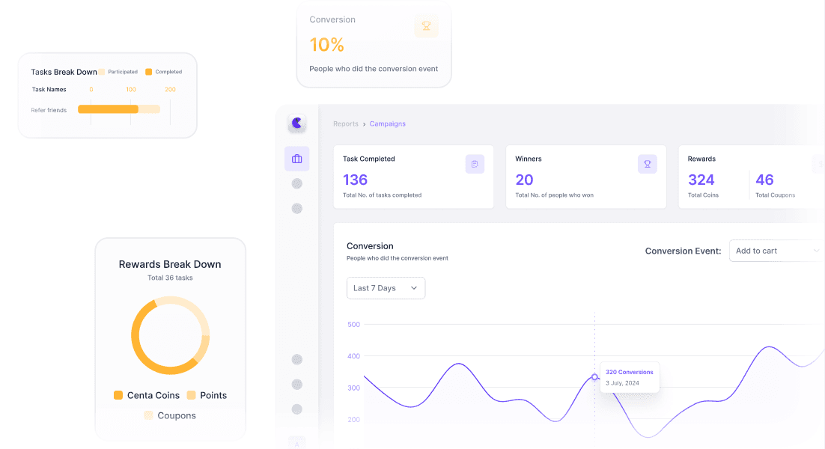Click the Coupons legend swatch

[x=148, y=415]
